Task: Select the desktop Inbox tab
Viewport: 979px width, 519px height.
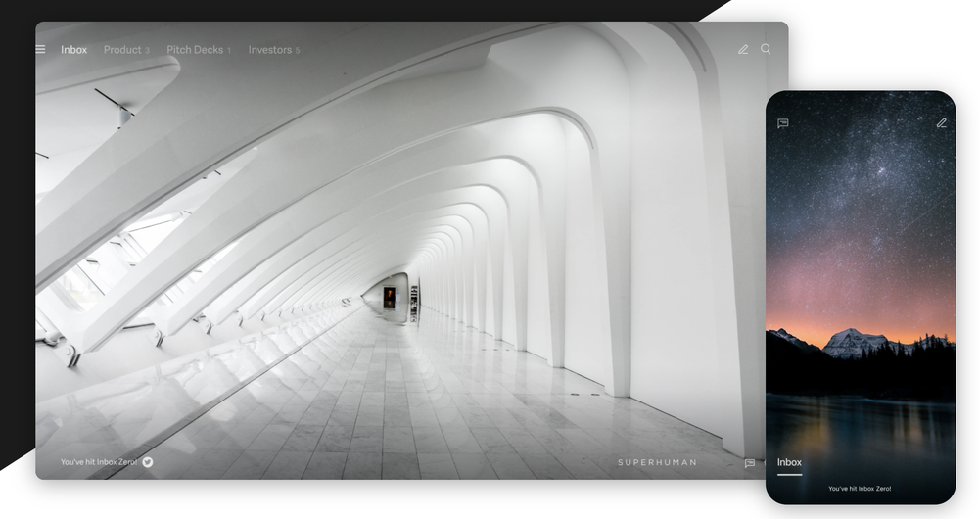Action: [x=73, y=50]
